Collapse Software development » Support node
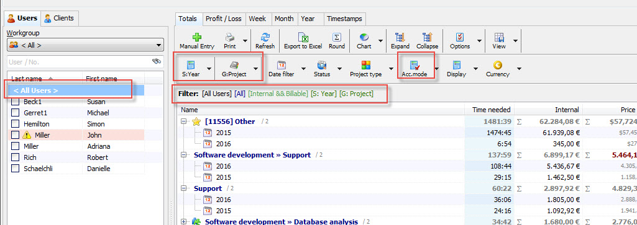Image resolution: width=637 pixels, height=225 pixels. point(183,156)
